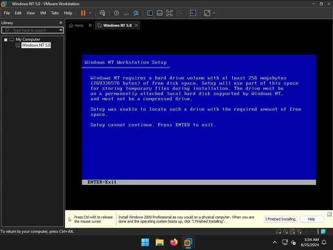Close the Home tab

pos(90,25)
